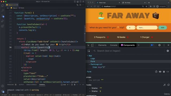Click the ADD button in form
Image resolution: width=171 pixels, height=96 pixels.
click(162, 28)
